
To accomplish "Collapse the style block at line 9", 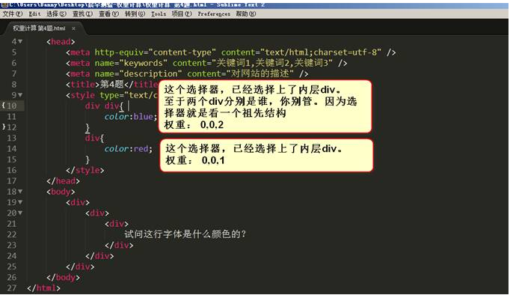I will tap(20, 95).
